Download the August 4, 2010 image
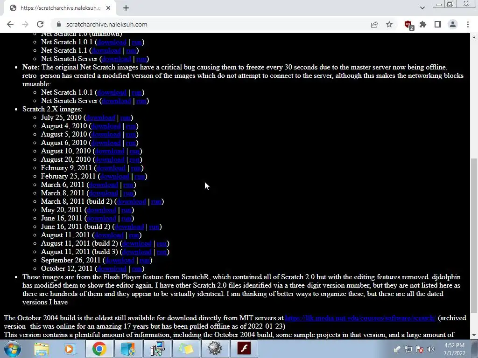This screenshot has width=478, height=358. 106,126
